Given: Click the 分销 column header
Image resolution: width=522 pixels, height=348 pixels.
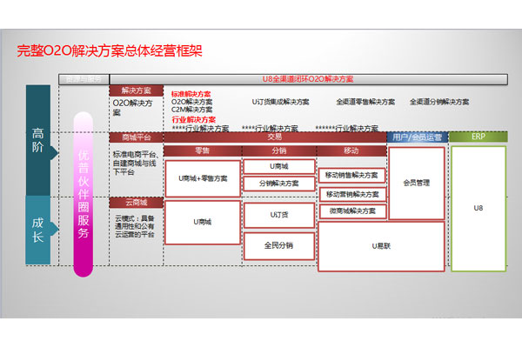Looking at the screenshot, I should (x=279, y=151).
